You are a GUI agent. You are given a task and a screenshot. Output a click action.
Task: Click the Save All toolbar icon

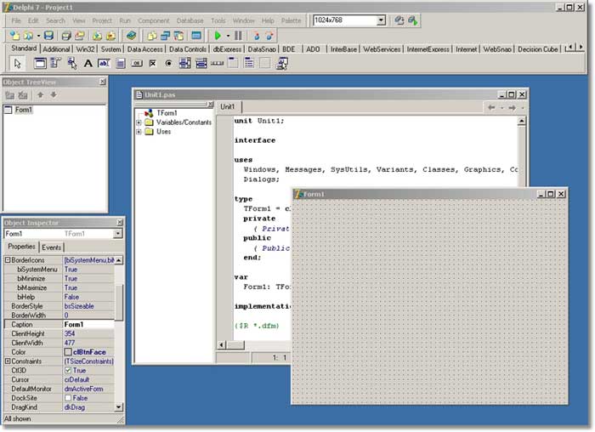[66, 36]
